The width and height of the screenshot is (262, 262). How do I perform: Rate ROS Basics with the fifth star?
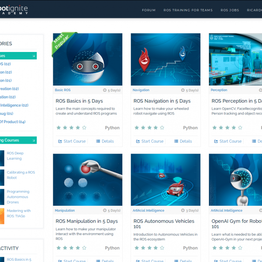(84, 128)
